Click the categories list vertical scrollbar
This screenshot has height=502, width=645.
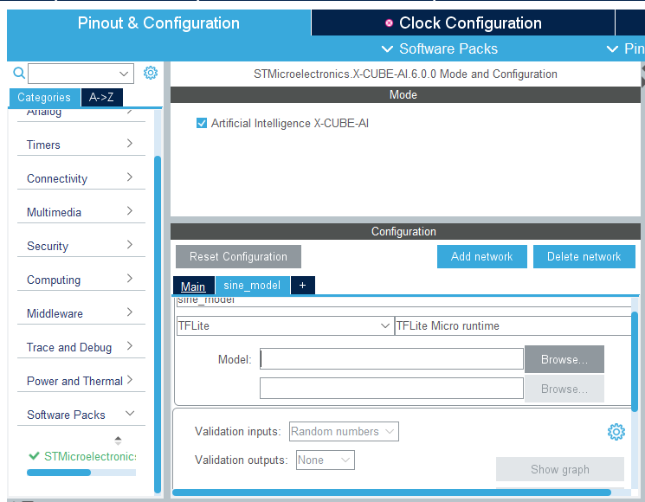[x=157, y=324]
